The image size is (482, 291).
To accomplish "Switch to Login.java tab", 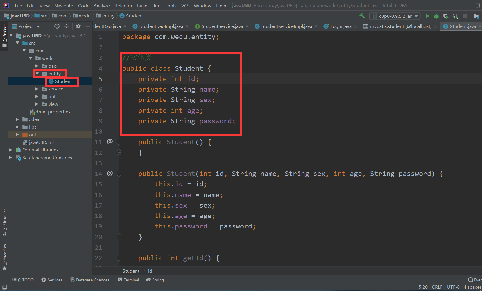I will click(341, 26).
